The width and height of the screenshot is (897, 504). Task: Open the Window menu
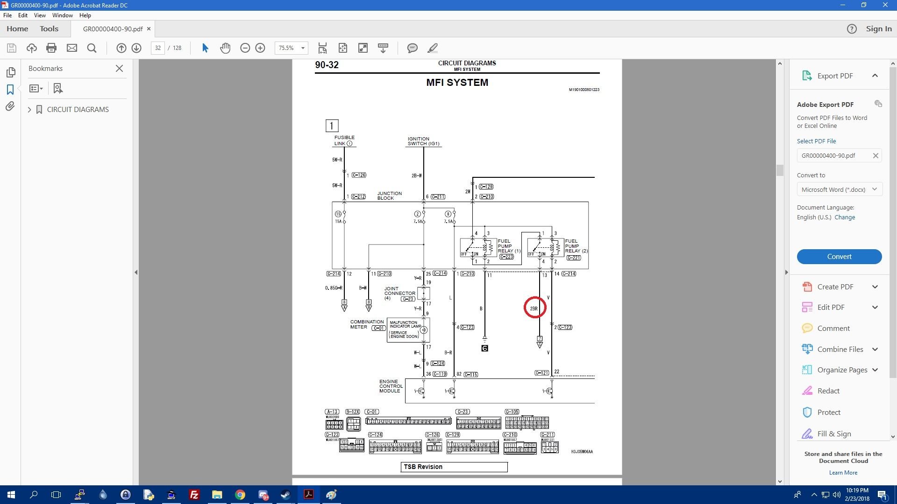click(x=62, y=15)
